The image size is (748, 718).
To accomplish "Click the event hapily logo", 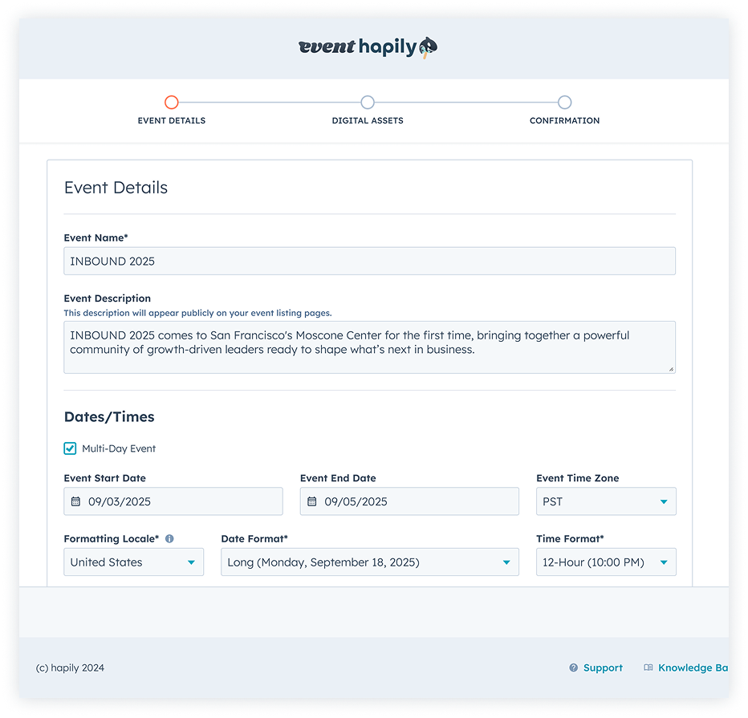I will click(368, 47).
